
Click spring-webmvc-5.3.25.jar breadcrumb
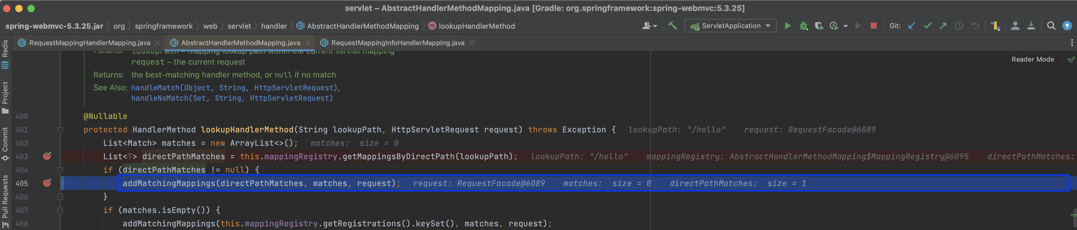pyautogui.click(x=54, y=26)
